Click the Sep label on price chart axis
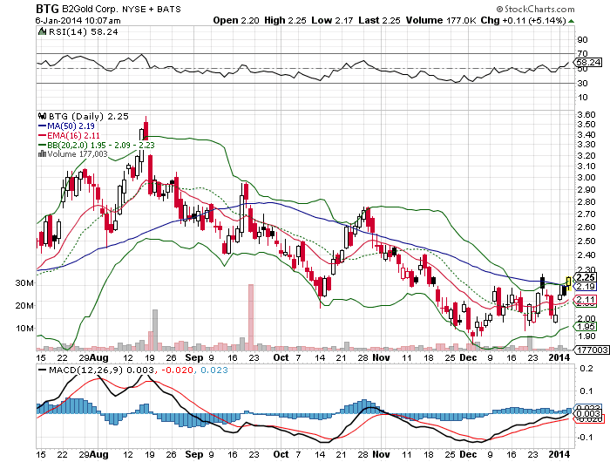The width and height of the screenshot is (610, 462). 193,357
